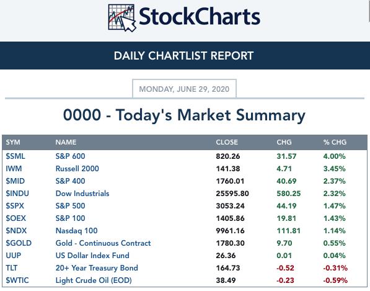Click the Nasdaq 100 link
The image size is (370, 291).
click(x=76, y=231)
